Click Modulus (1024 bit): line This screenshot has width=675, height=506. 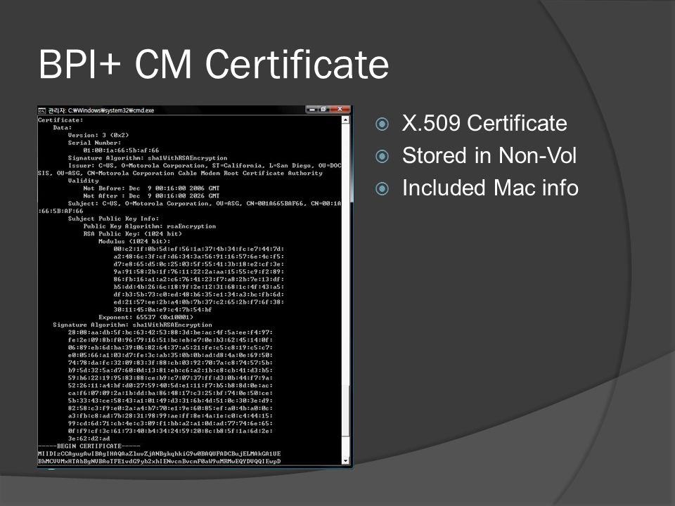click(x=134, y=241)
